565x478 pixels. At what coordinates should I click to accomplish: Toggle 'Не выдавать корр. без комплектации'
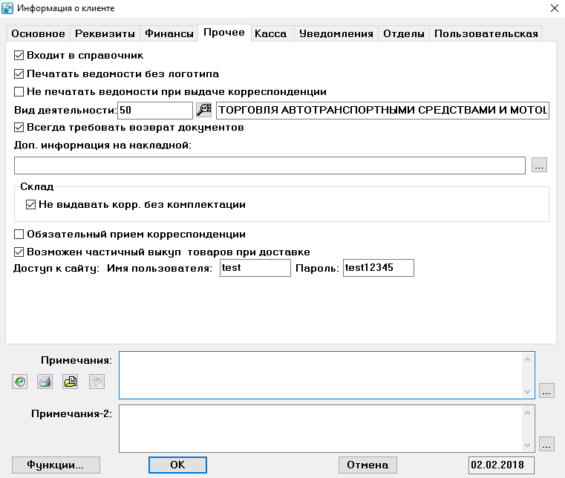coord(30,205)
